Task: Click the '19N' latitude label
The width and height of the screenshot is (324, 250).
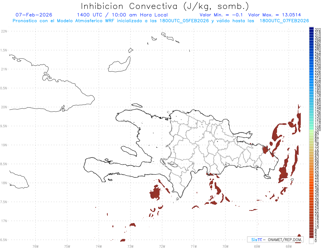Action: (4, 145)
